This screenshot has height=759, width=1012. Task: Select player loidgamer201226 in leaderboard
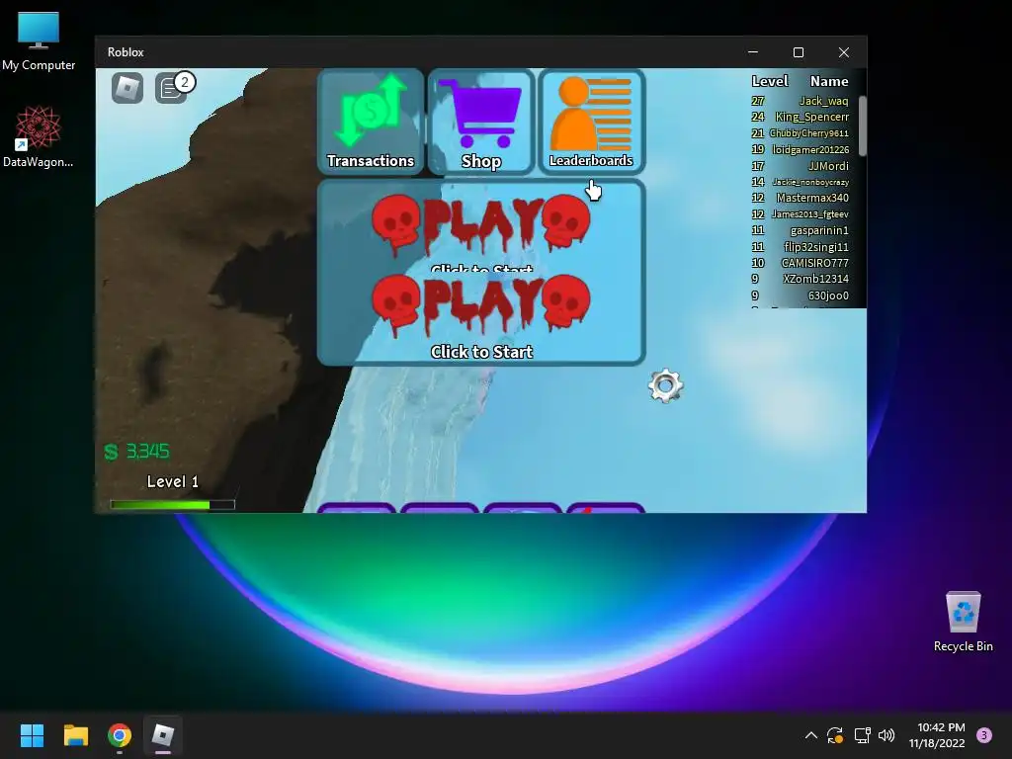[801, 150]
